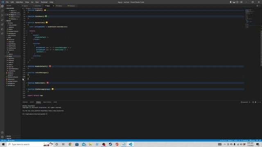Click the UTF-8 encoding status item
The width and height of the screenshot is (262, 147).
[x=236, y=140]
